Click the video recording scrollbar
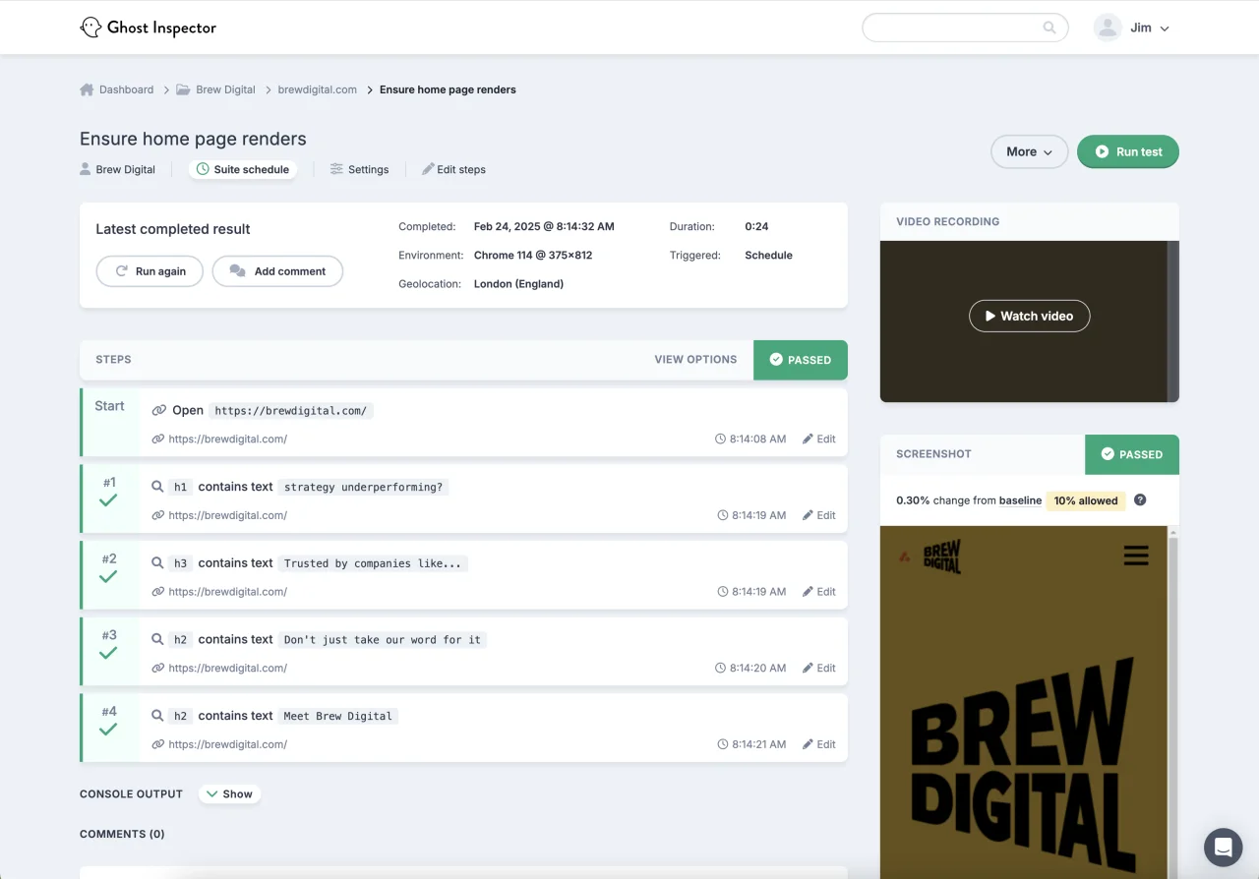The width and height of the screenshot is (1259, 879). [x=1172, y=321]
